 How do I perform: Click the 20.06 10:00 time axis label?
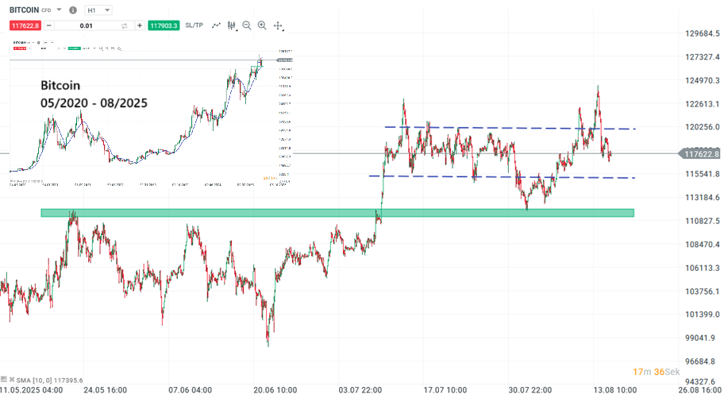[x=275, y=390]
